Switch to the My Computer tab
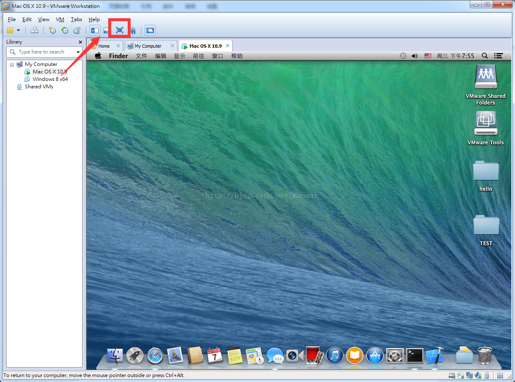This screenshot has width=515, height=382. point(148,46)
